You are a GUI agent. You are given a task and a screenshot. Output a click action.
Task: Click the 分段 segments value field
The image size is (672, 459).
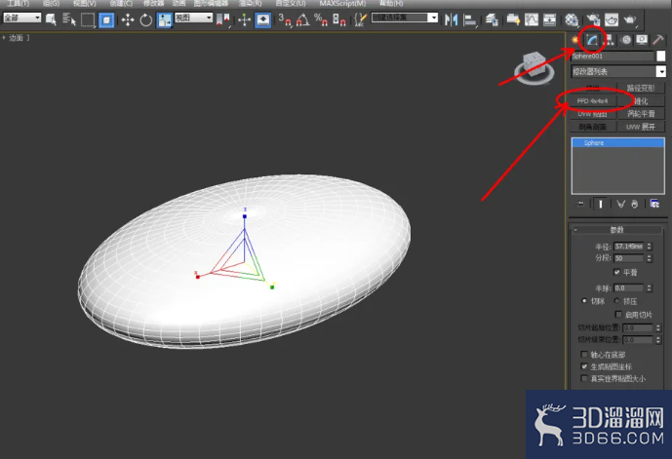point(629,258)
